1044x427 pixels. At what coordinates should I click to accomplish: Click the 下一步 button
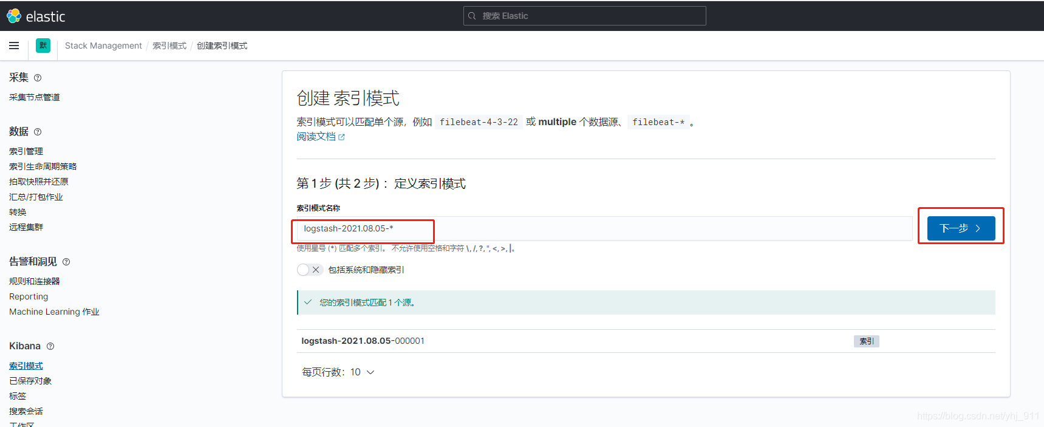(x=961, y=228)
